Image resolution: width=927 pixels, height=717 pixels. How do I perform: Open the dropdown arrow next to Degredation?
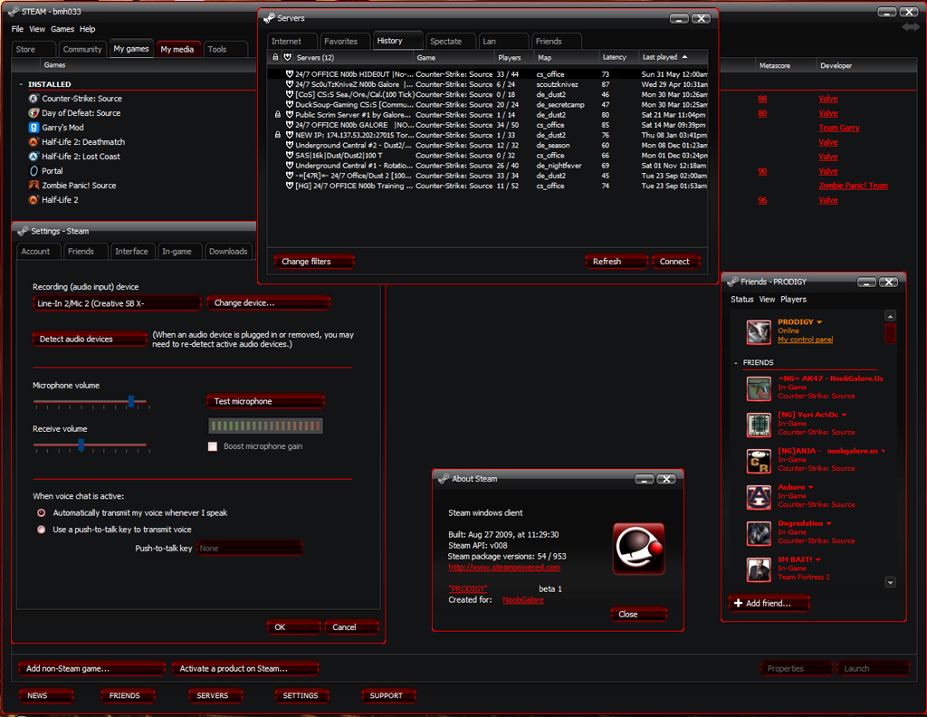tap(829, 523)
